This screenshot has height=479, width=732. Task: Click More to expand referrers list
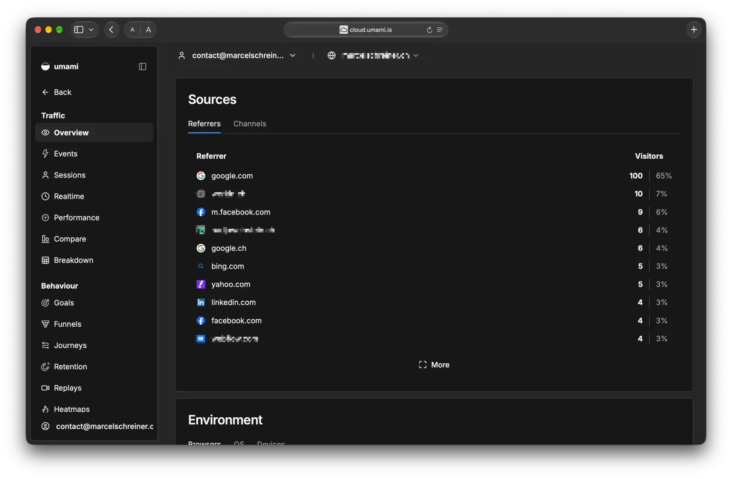434,365
